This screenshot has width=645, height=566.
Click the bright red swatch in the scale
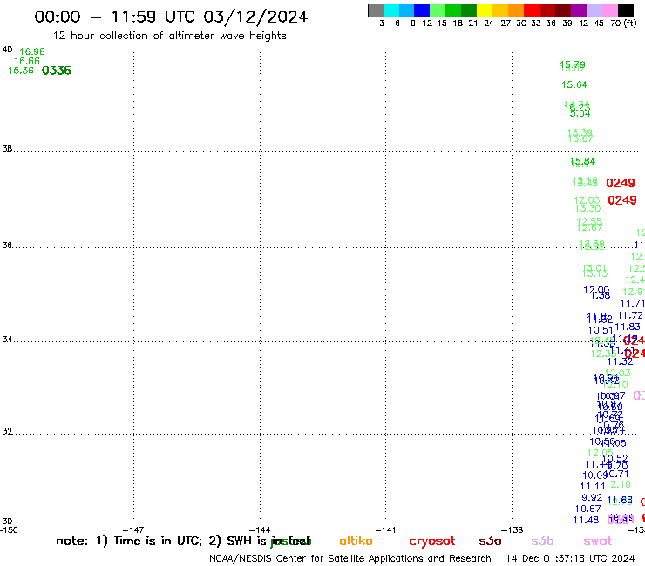pos(531,10)
